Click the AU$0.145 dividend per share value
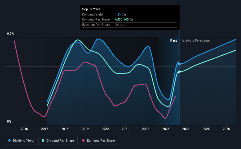 (x=122, y=20)
